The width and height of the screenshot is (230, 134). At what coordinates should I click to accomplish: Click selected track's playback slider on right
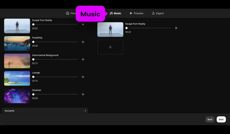point(149,28)
